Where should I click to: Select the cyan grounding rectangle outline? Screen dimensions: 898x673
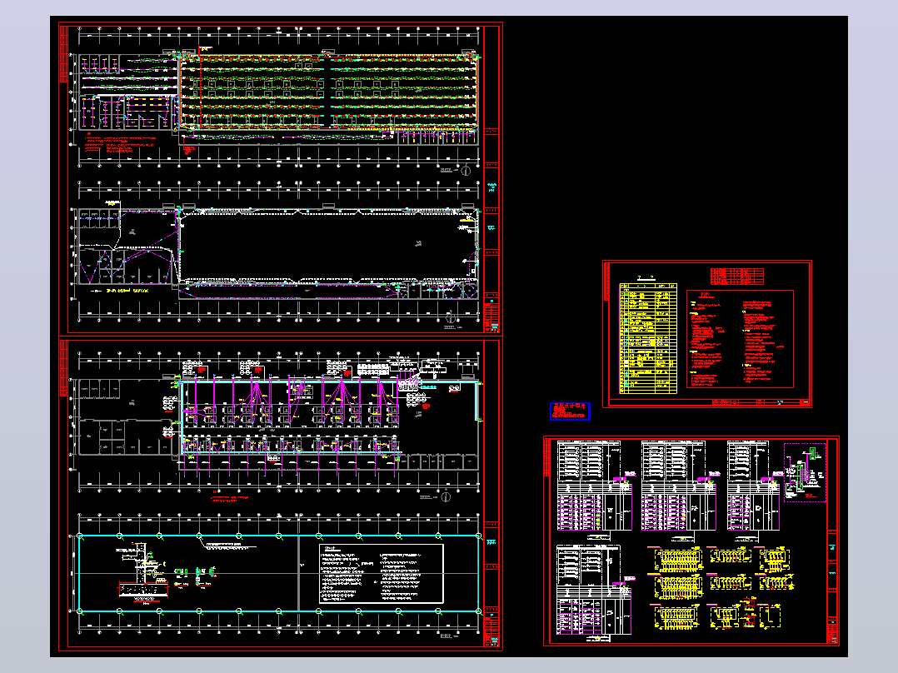(x=280, y=573)
